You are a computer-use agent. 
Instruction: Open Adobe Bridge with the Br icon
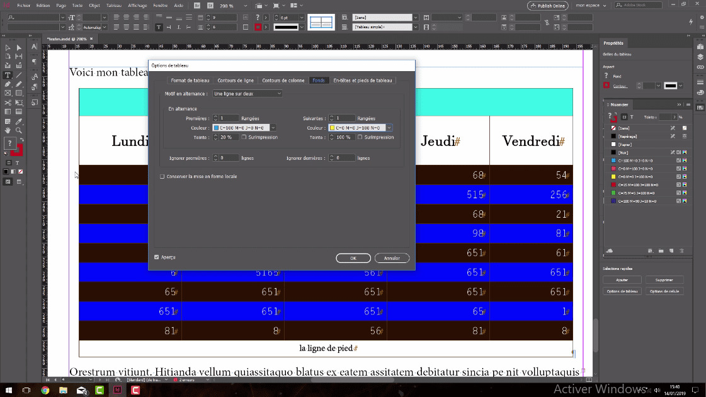(197, 5)
